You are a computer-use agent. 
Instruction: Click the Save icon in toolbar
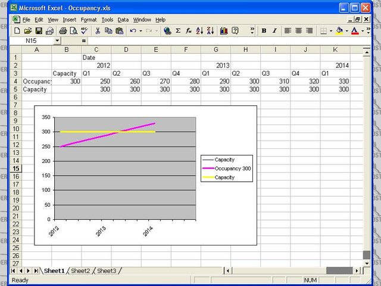coord(38,30)
